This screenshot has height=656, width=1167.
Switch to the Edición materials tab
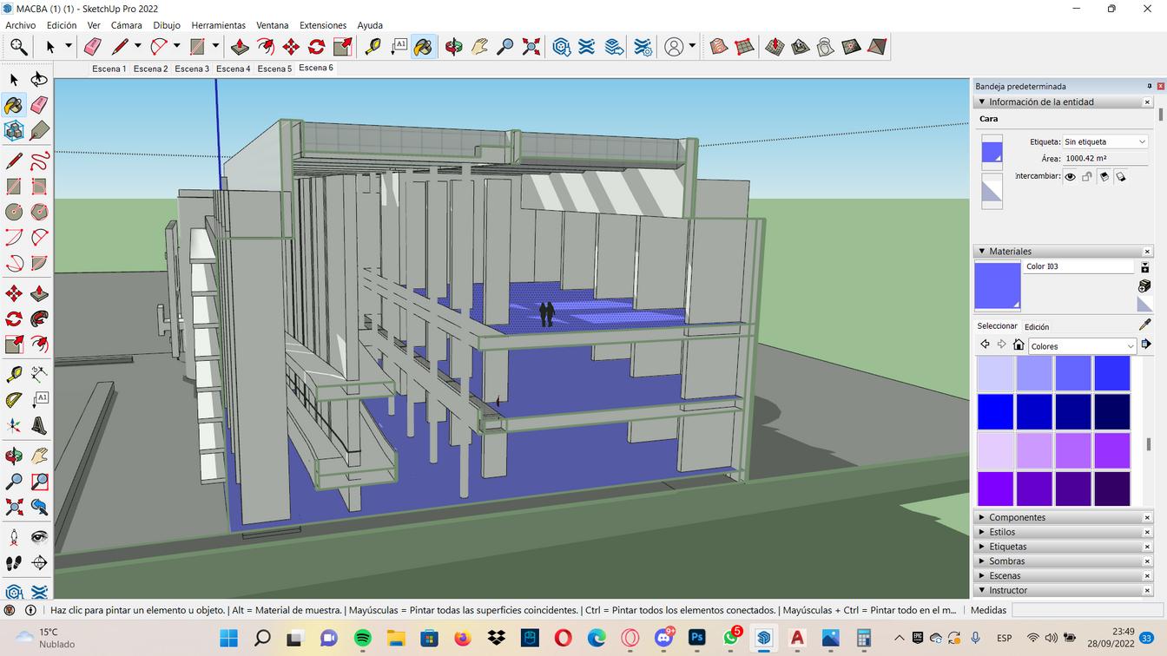[x=1036, y=327]
